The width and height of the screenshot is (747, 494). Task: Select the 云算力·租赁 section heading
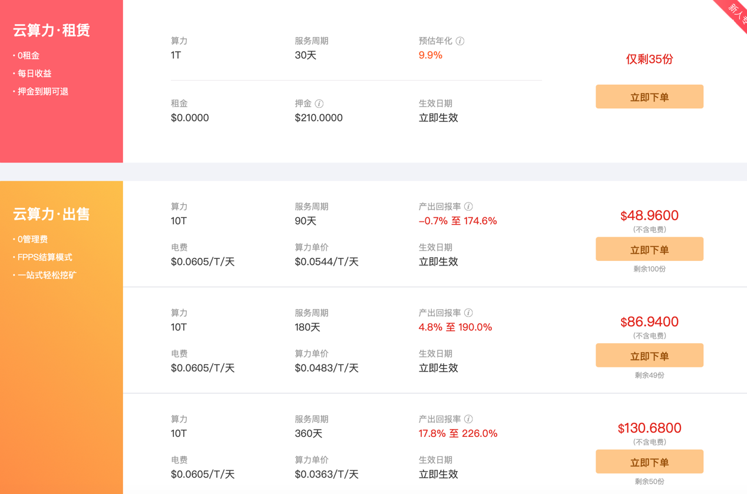51,31
